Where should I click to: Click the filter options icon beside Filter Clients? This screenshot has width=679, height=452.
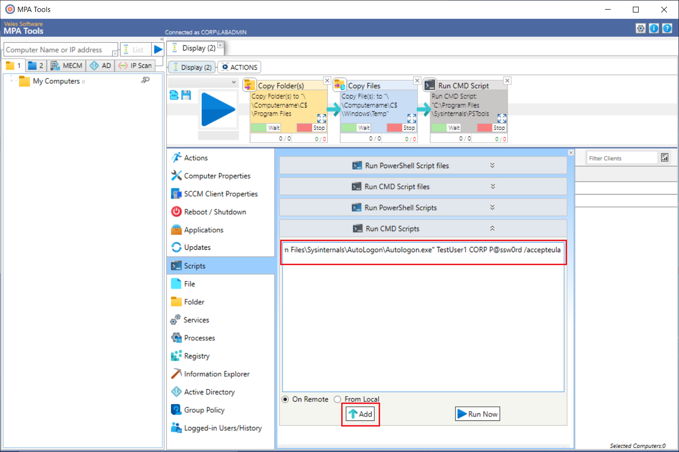click(665, 158)
